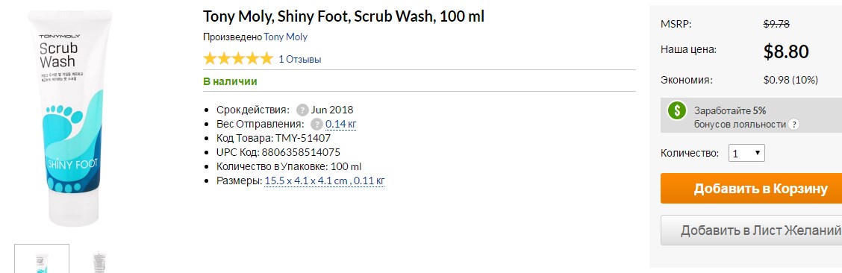Click the $8.80 price text
Viewport: 842px width, 273px height.
[785, 51]
